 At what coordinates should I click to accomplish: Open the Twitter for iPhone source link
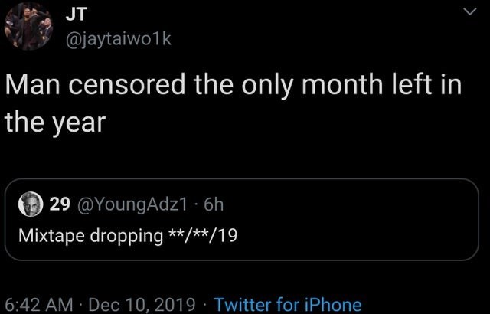pyautogui.click(x=288, y=303)
